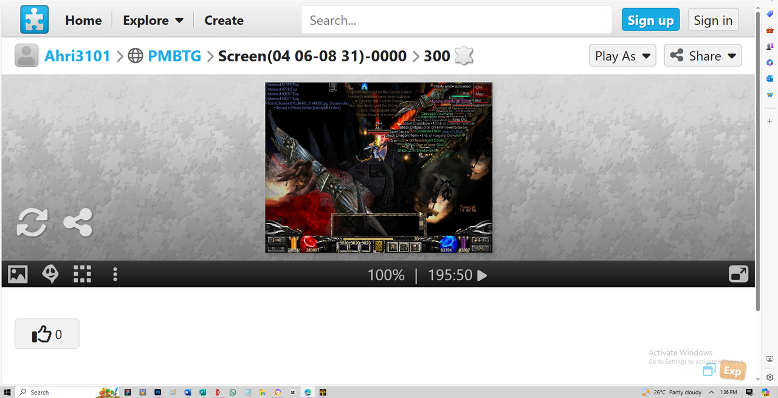
Task: Open the PMBTG album link
Action: (174, 56)
